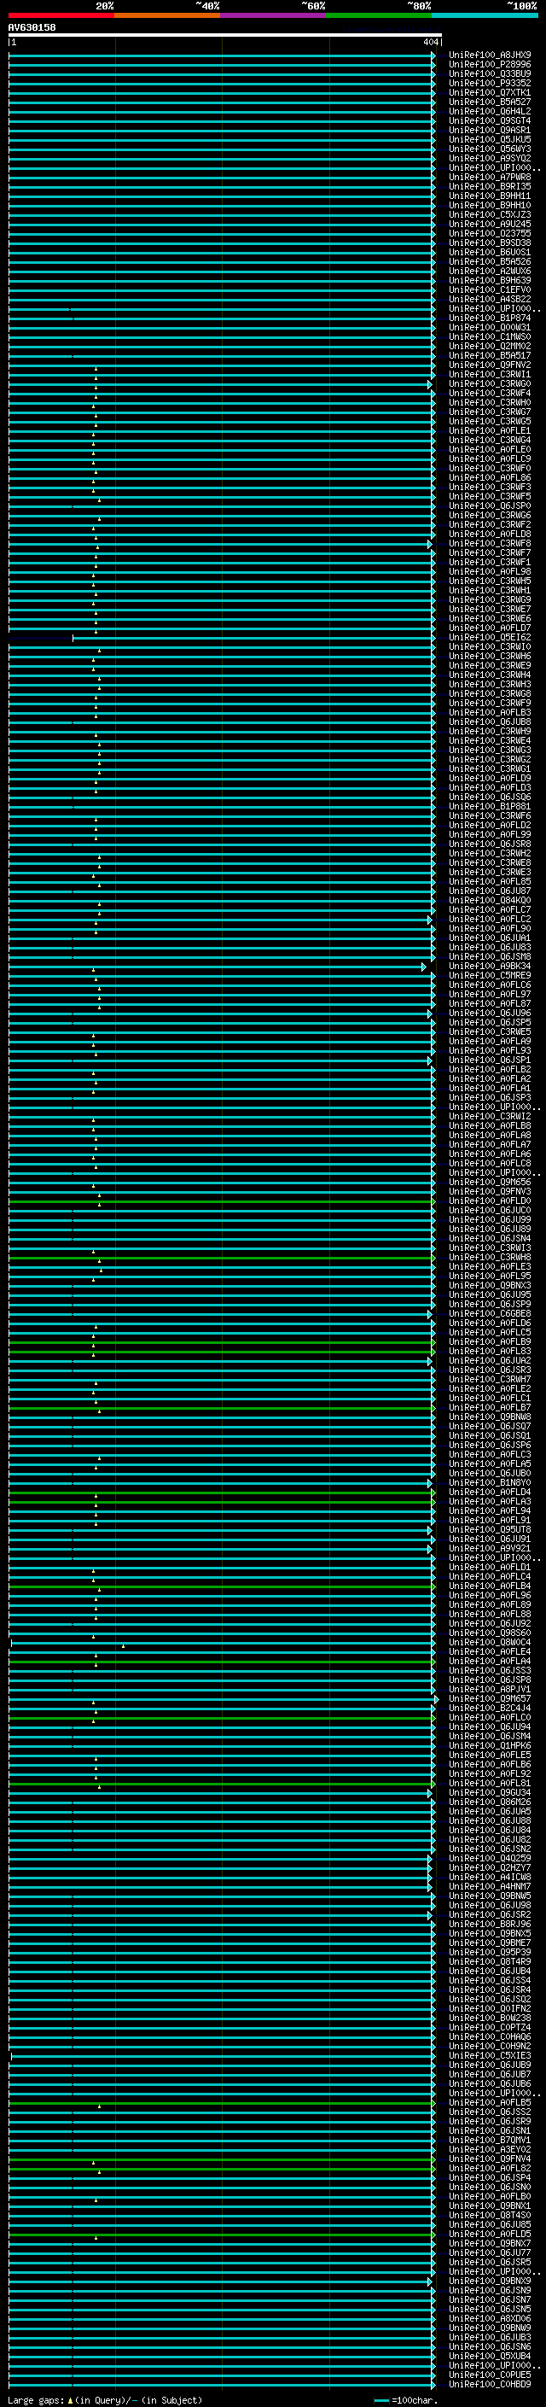
Task: Select the UniRef100_Q86M26 label
Action: (x=490, y=1802)
